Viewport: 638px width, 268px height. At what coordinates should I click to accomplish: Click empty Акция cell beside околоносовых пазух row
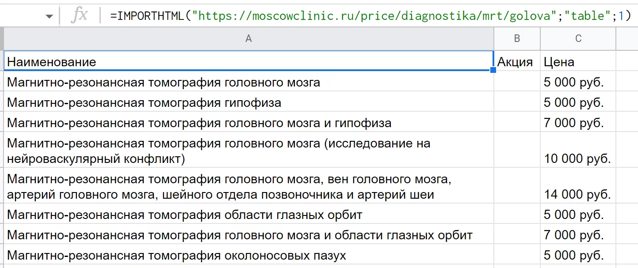pyautogui.click(x=517, y=255)
